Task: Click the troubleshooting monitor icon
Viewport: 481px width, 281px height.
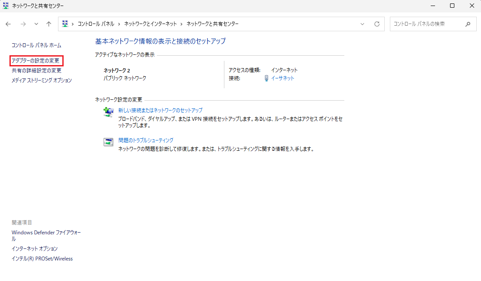Action: pos(108,141)
